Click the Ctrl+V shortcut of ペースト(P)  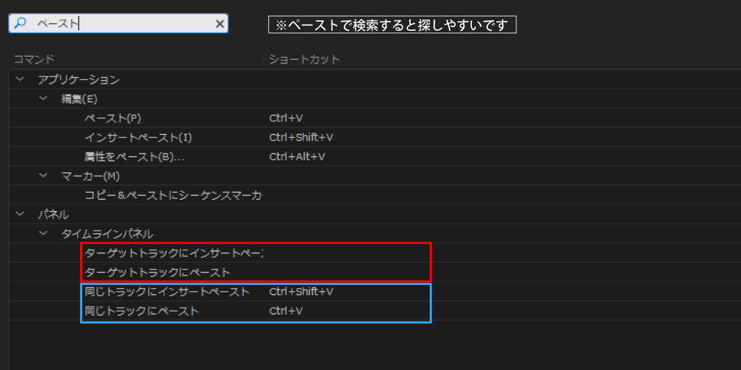[x=286, y=118]
